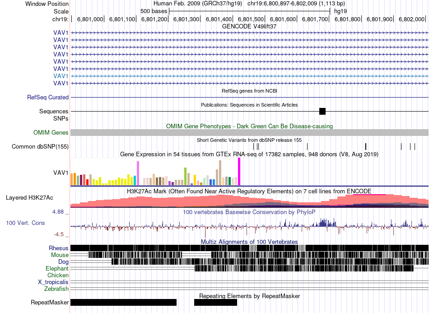Image resolution: width=429 pixels, height=313 pixels.
Task: Click 'chr19:6,800,897-6,802,009 (1,113 bp)' position text
Action: tap(296, 4)
